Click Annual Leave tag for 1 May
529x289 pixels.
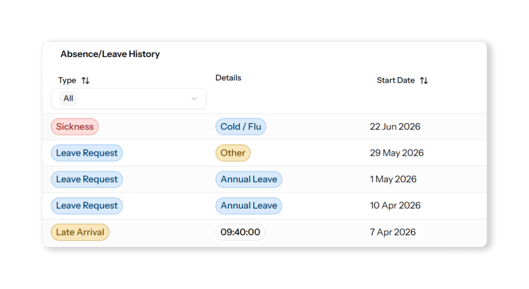pyautogui.click(x=249, y=180)
